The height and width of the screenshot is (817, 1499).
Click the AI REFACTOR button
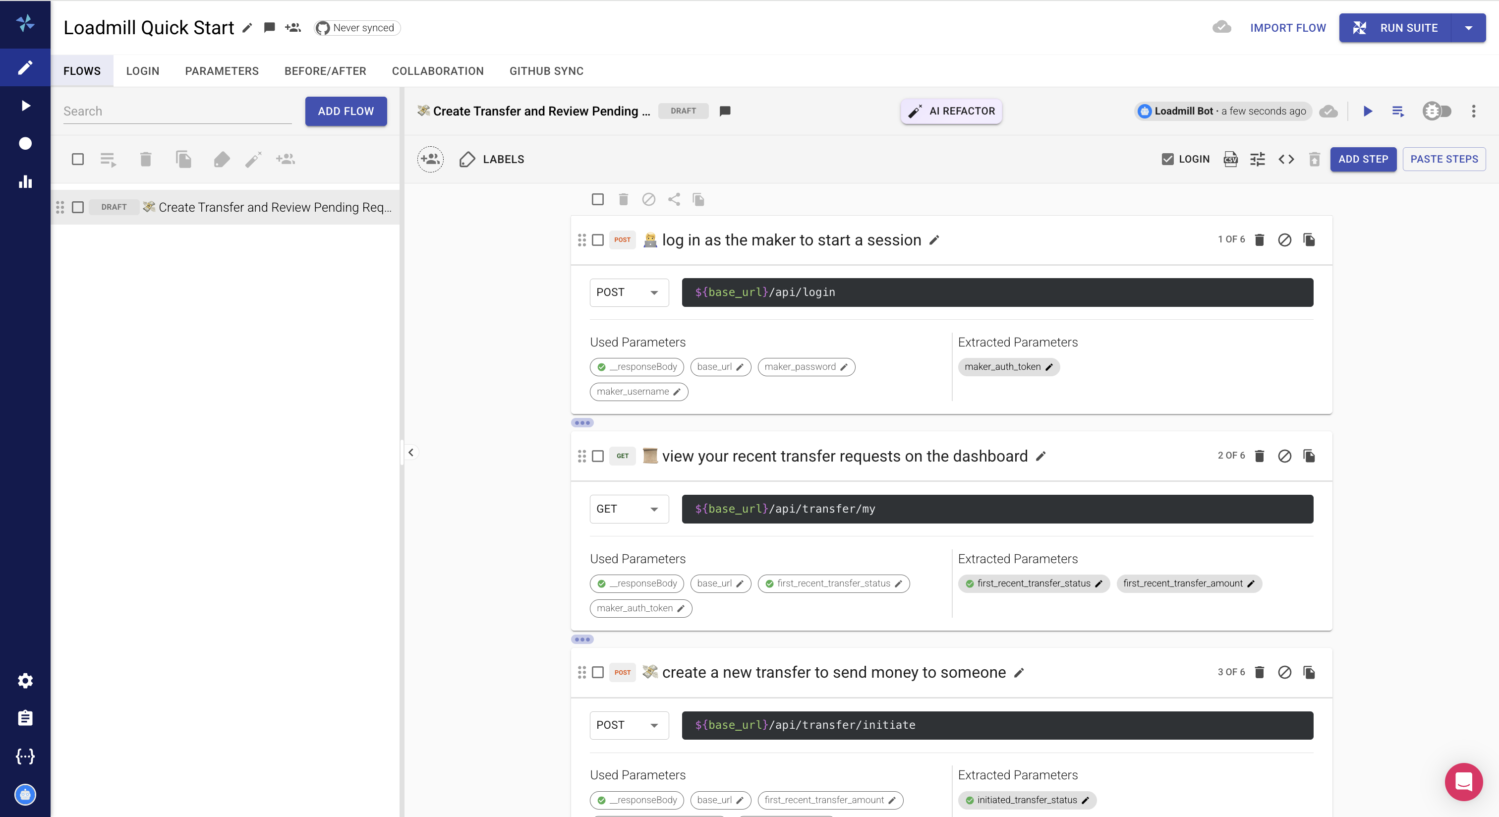951,111
